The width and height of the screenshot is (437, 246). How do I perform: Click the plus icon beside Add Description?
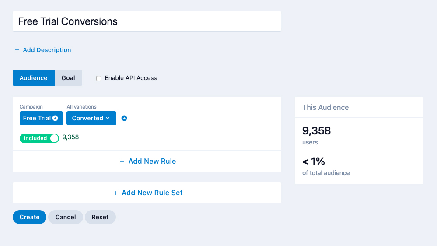point(17,50)
